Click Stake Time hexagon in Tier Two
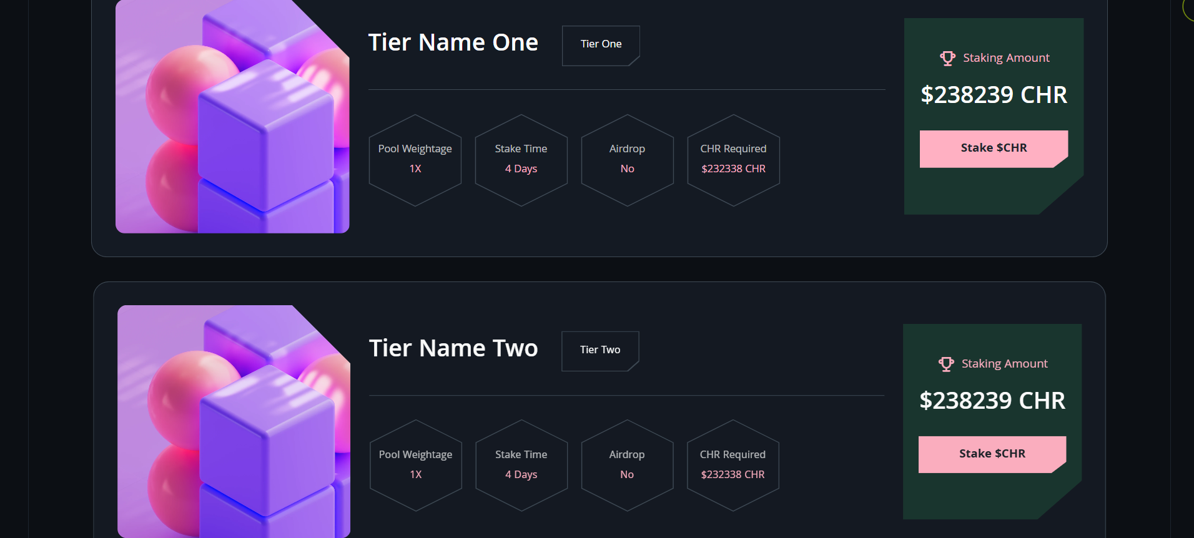 coord(521,466)
